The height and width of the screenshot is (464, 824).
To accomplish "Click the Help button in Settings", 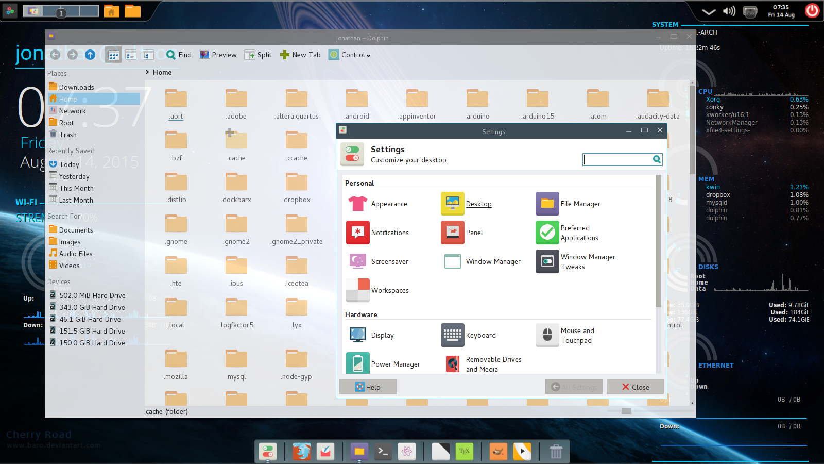I will (368, 387).
